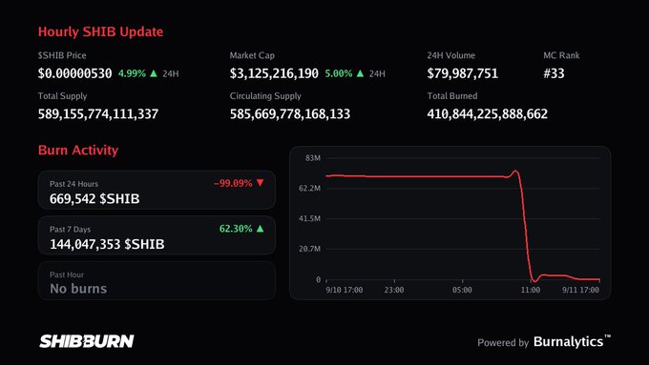Image resolution: width=649 pixels, height=365 pixels.
Task: Click the SHIBBURN logo
Action: (87, 341)
